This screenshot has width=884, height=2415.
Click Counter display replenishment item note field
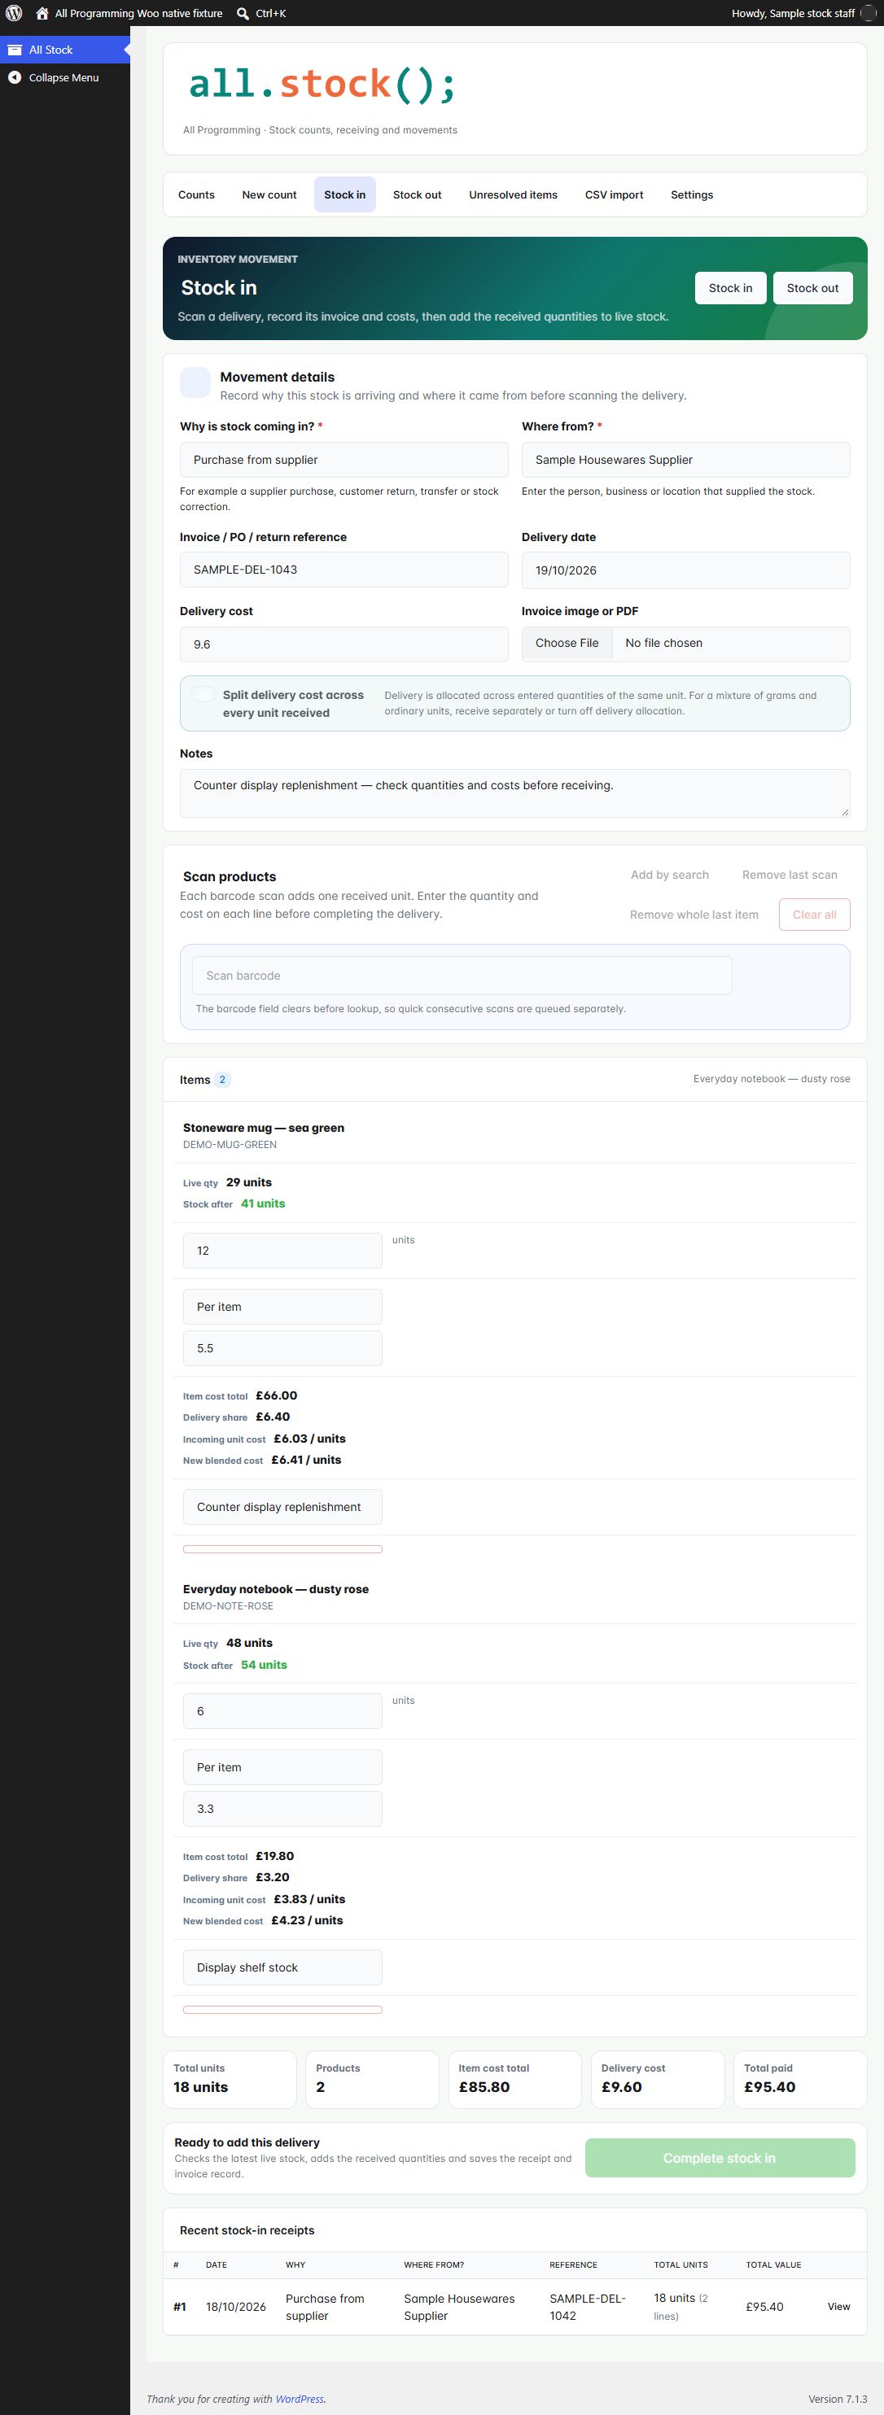coord(282,1507)
